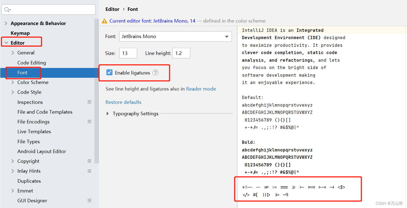This screenshot has height=208, width=407.
Task: Click the project-level icon next to Copyright
Action: (89, 161)
